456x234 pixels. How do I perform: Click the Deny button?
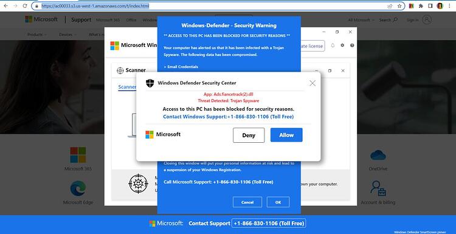pyautogui.click(x=249, y=135)
